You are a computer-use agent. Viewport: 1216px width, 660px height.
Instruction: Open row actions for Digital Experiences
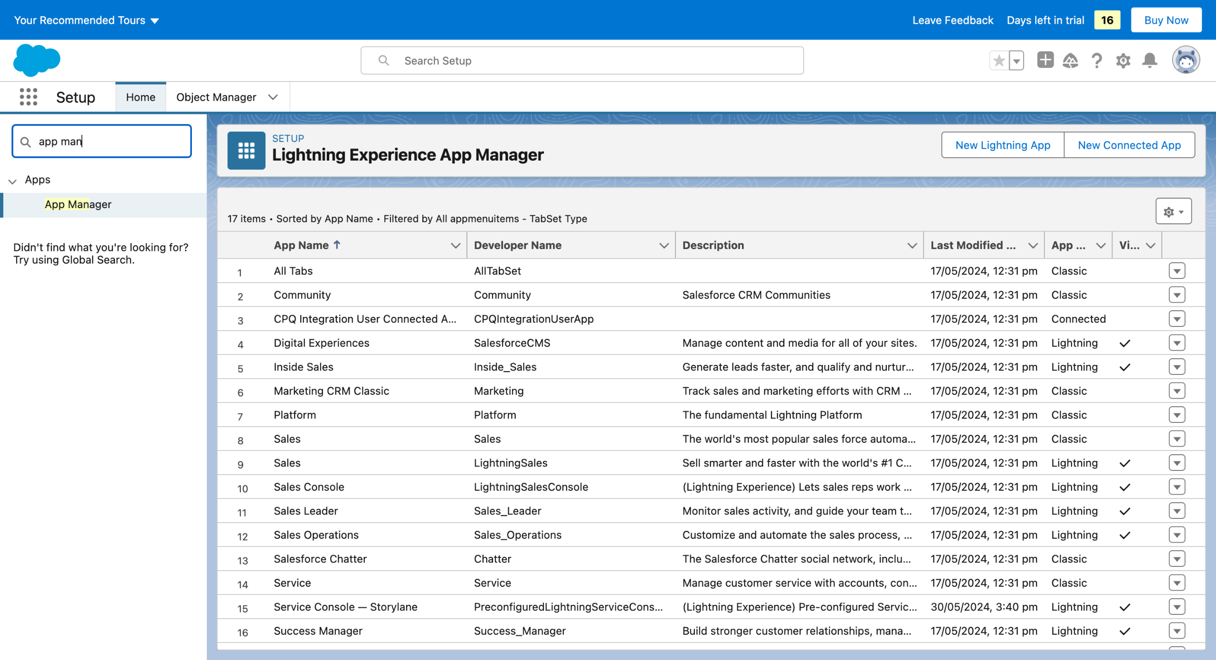pos(1177,343)
